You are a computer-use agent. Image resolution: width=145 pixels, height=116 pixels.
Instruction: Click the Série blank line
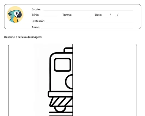pos(49,16)
